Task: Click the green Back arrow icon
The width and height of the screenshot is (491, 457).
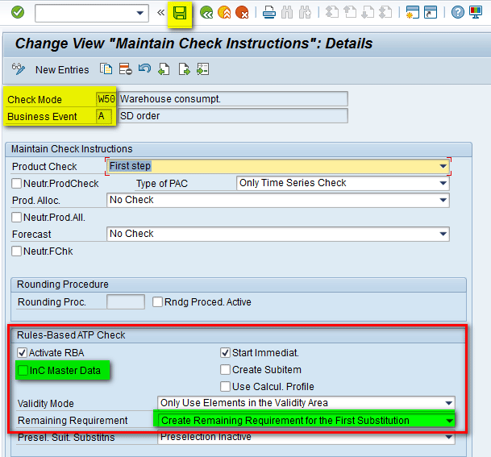Action: pos(206,12)
